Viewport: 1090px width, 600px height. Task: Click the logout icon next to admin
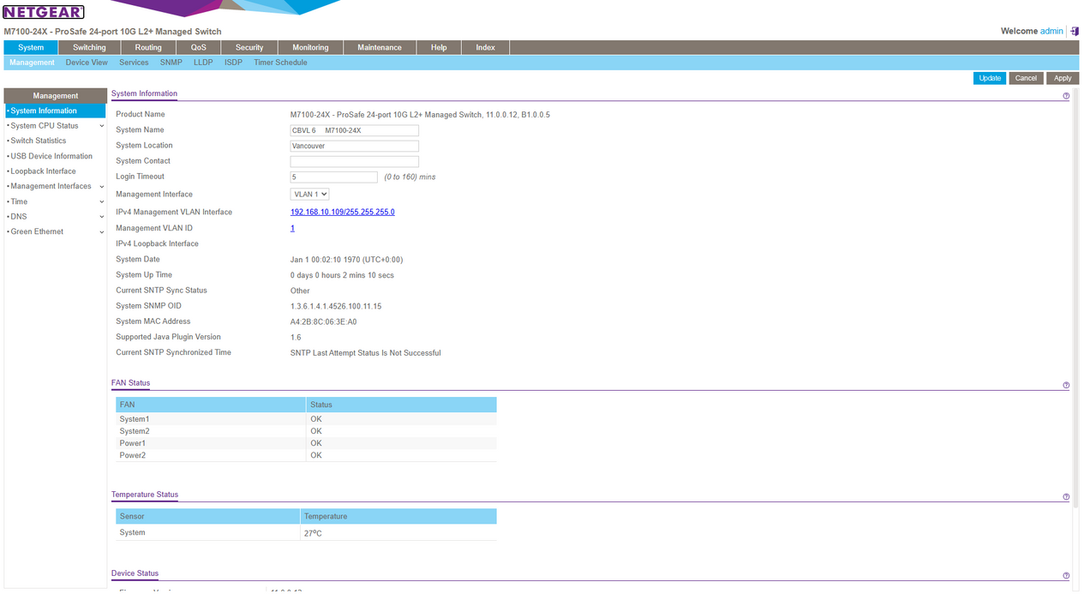click(x=1075, y=31)
